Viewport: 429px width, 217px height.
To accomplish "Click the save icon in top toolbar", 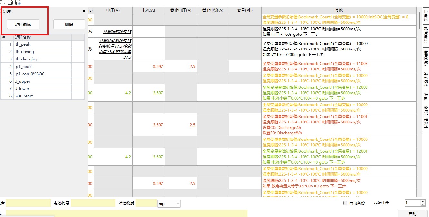I will (10, 3).
